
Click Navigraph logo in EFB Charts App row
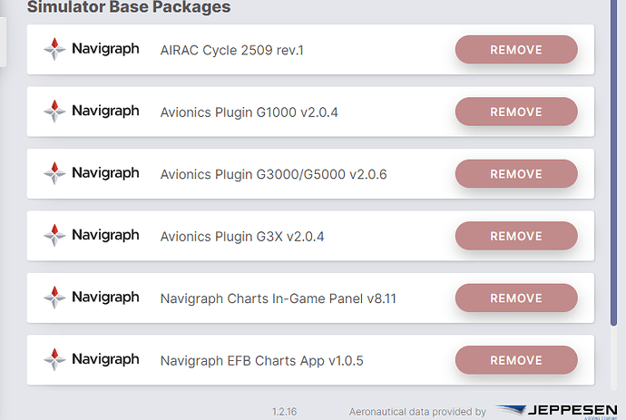(x=92, y=359)
